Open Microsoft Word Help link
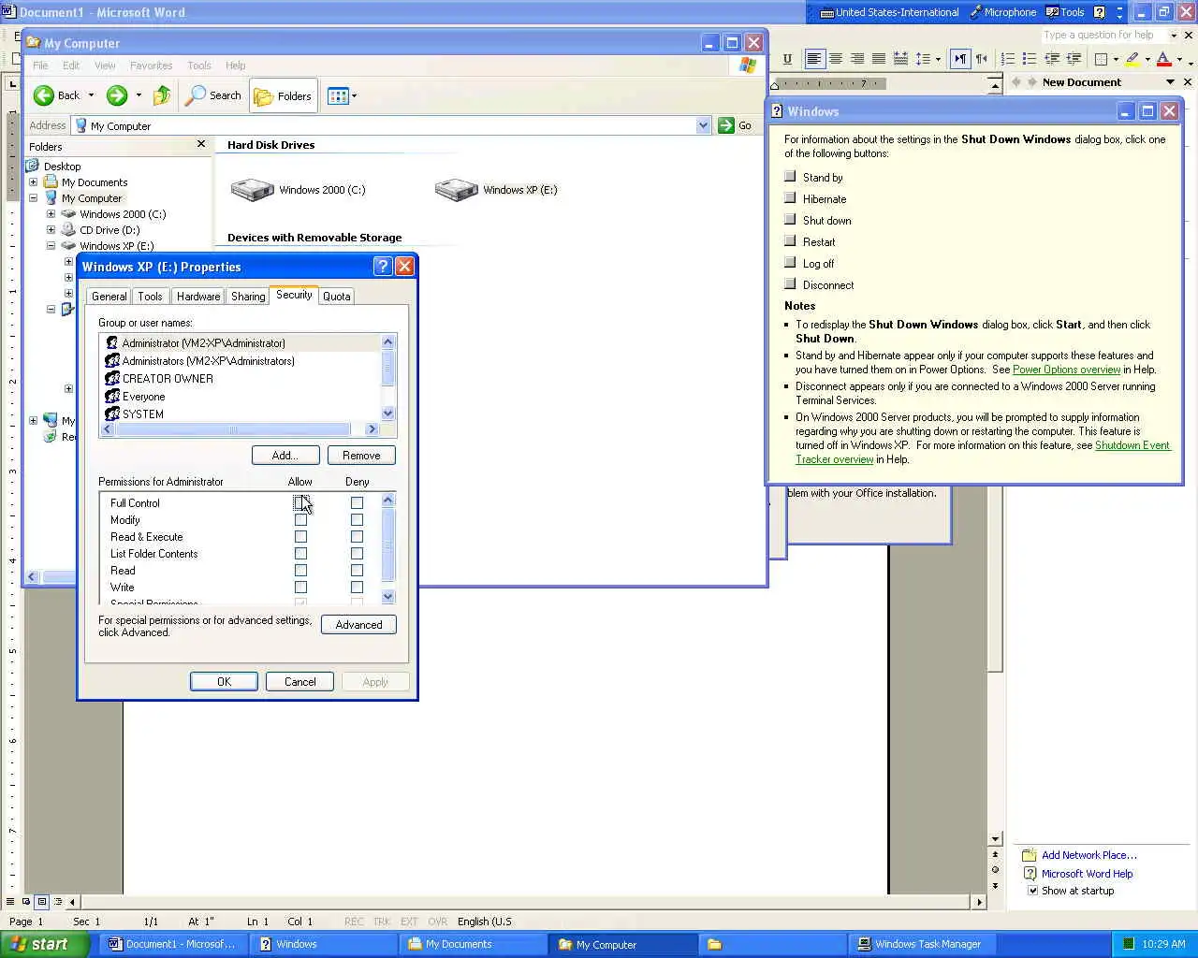The image size is (1198, 958). [x=1087, y=874]
